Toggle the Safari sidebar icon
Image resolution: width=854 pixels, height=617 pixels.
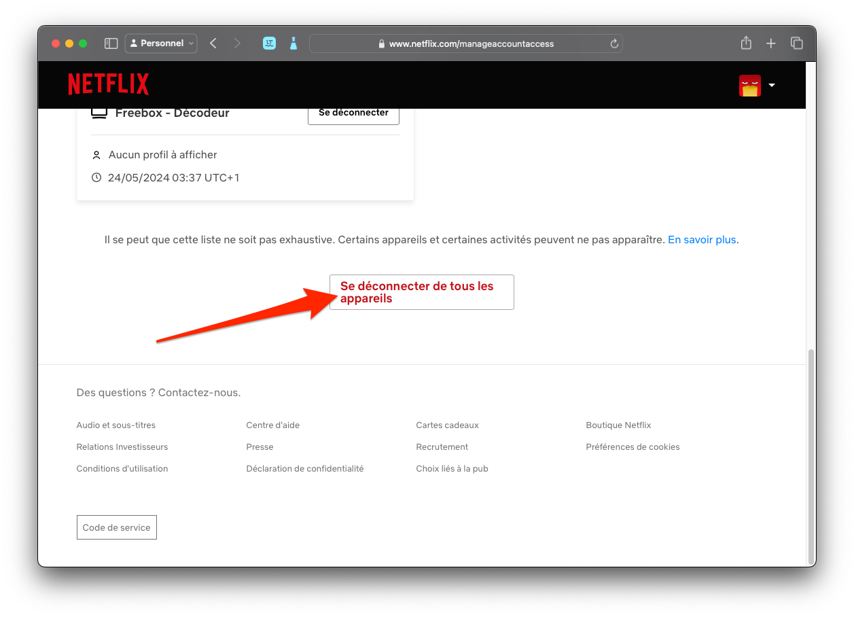click(111, 43)
